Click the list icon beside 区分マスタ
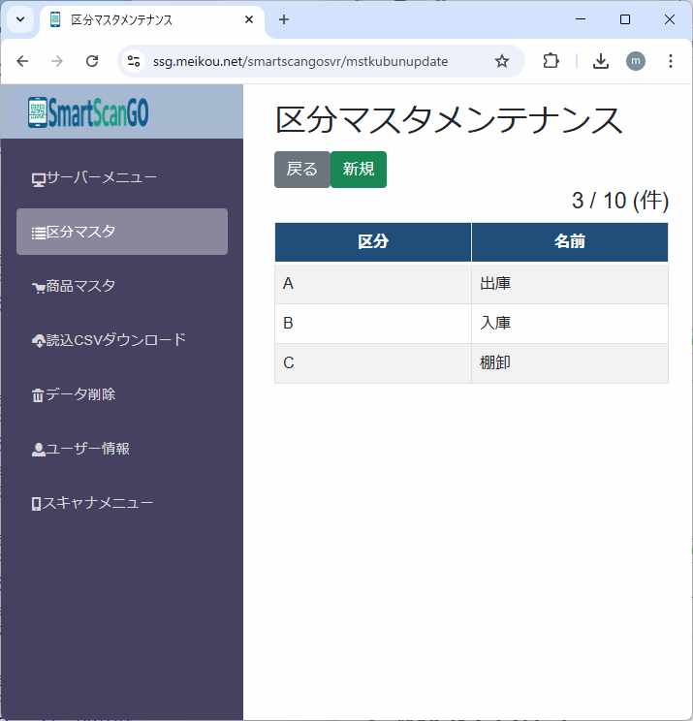Viewport: 693px width, 721px height. pyautogui.click(x=38, y=234)
